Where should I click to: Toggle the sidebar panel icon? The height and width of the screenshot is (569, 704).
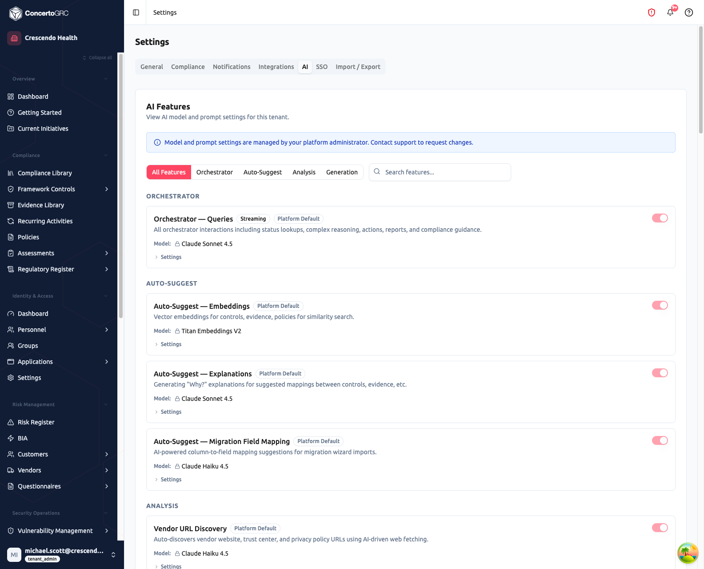tap(136, 12)
